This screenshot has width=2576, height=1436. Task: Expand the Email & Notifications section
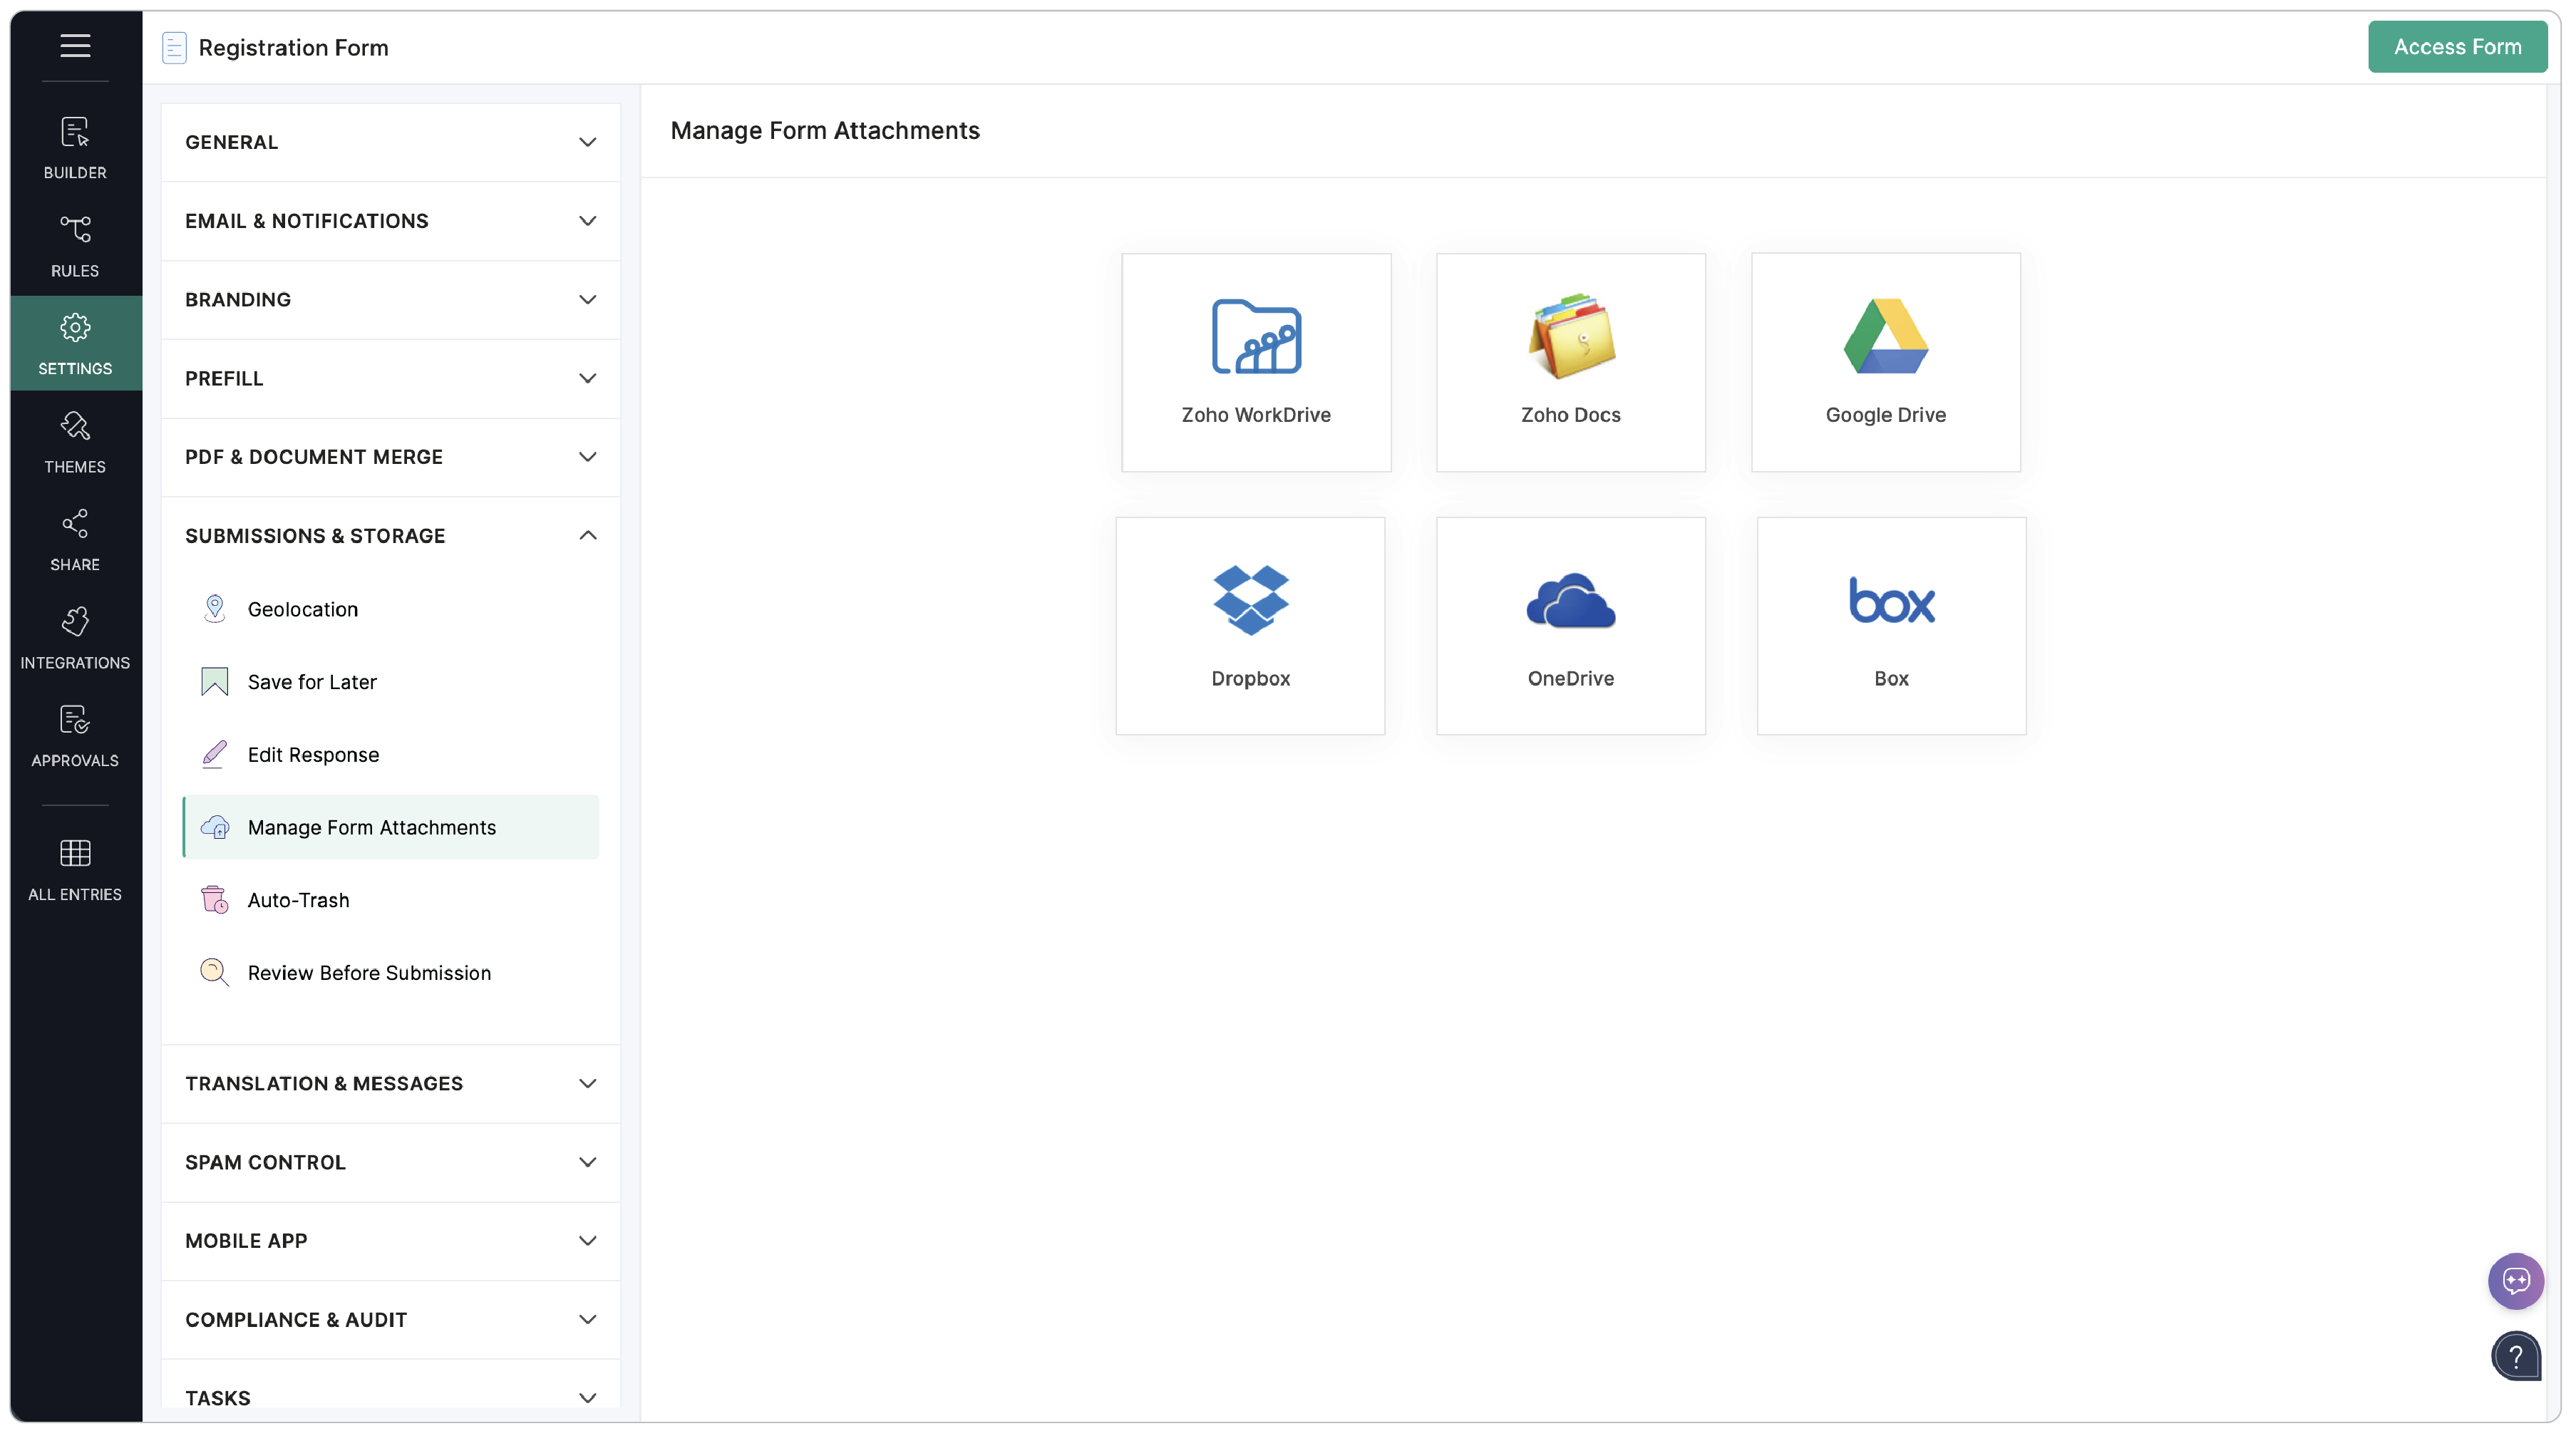tap(389, 221)
